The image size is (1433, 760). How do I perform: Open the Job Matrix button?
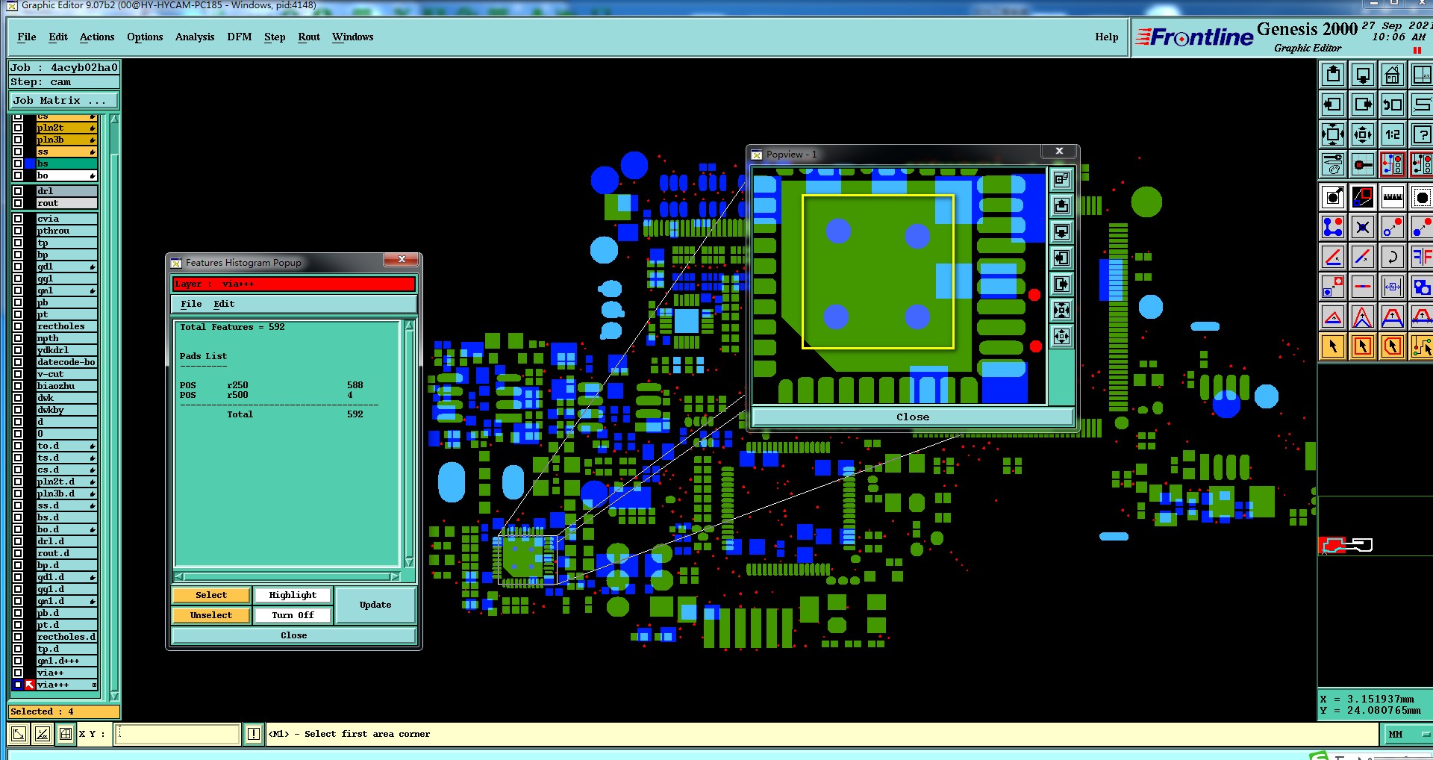coord(63,101)
